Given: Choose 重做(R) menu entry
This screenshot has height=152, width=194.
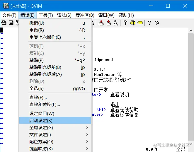Looking at the screenshot, I should tap(55, 30).
